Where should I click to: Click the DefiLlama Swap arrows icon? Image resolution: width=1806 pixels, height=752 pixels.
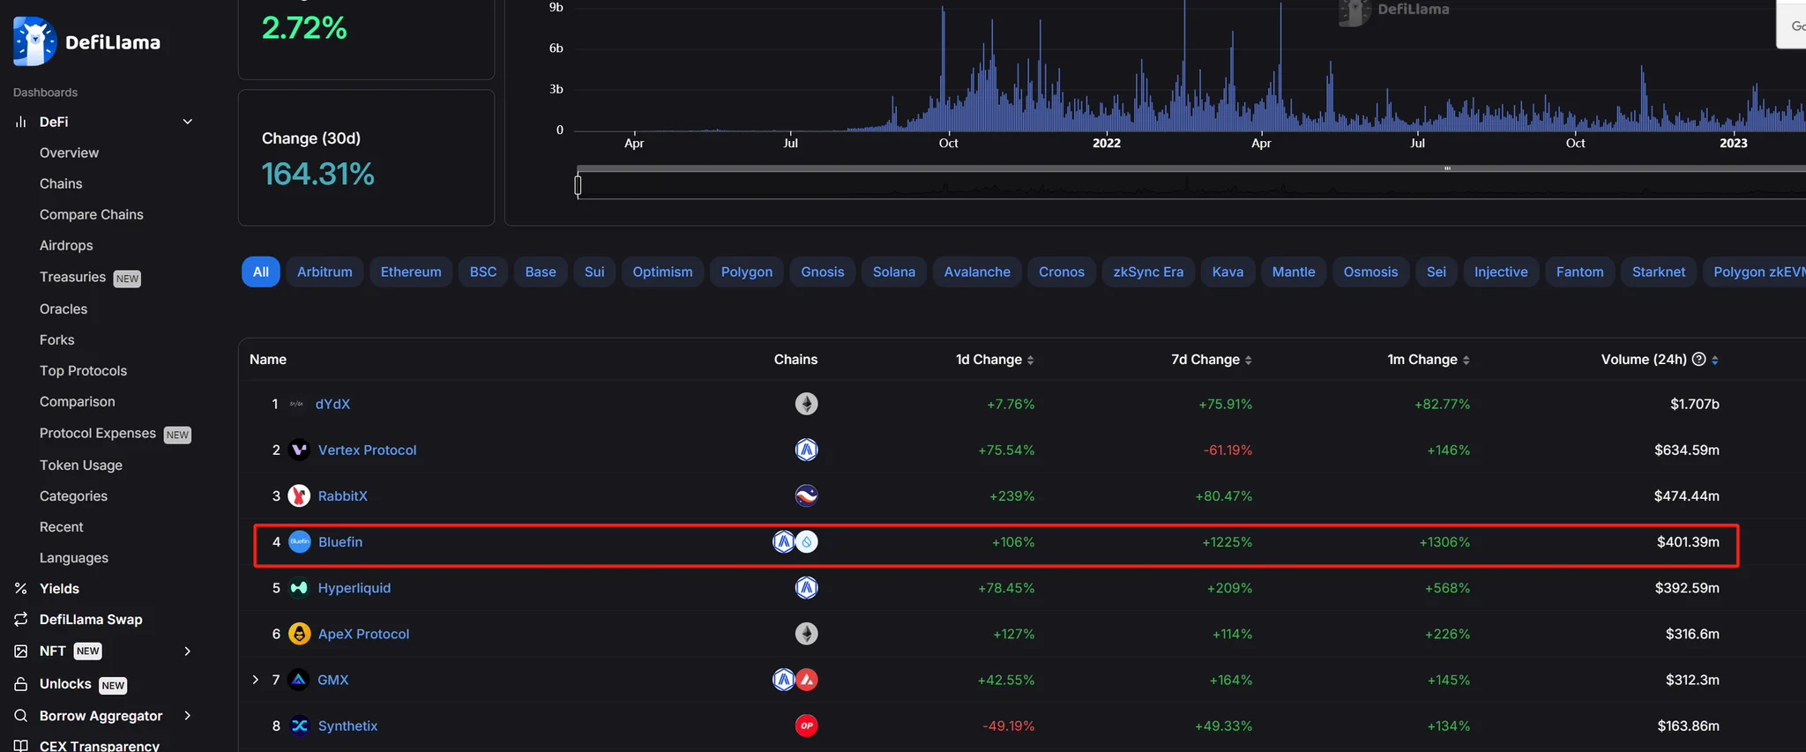coord(20,619)
